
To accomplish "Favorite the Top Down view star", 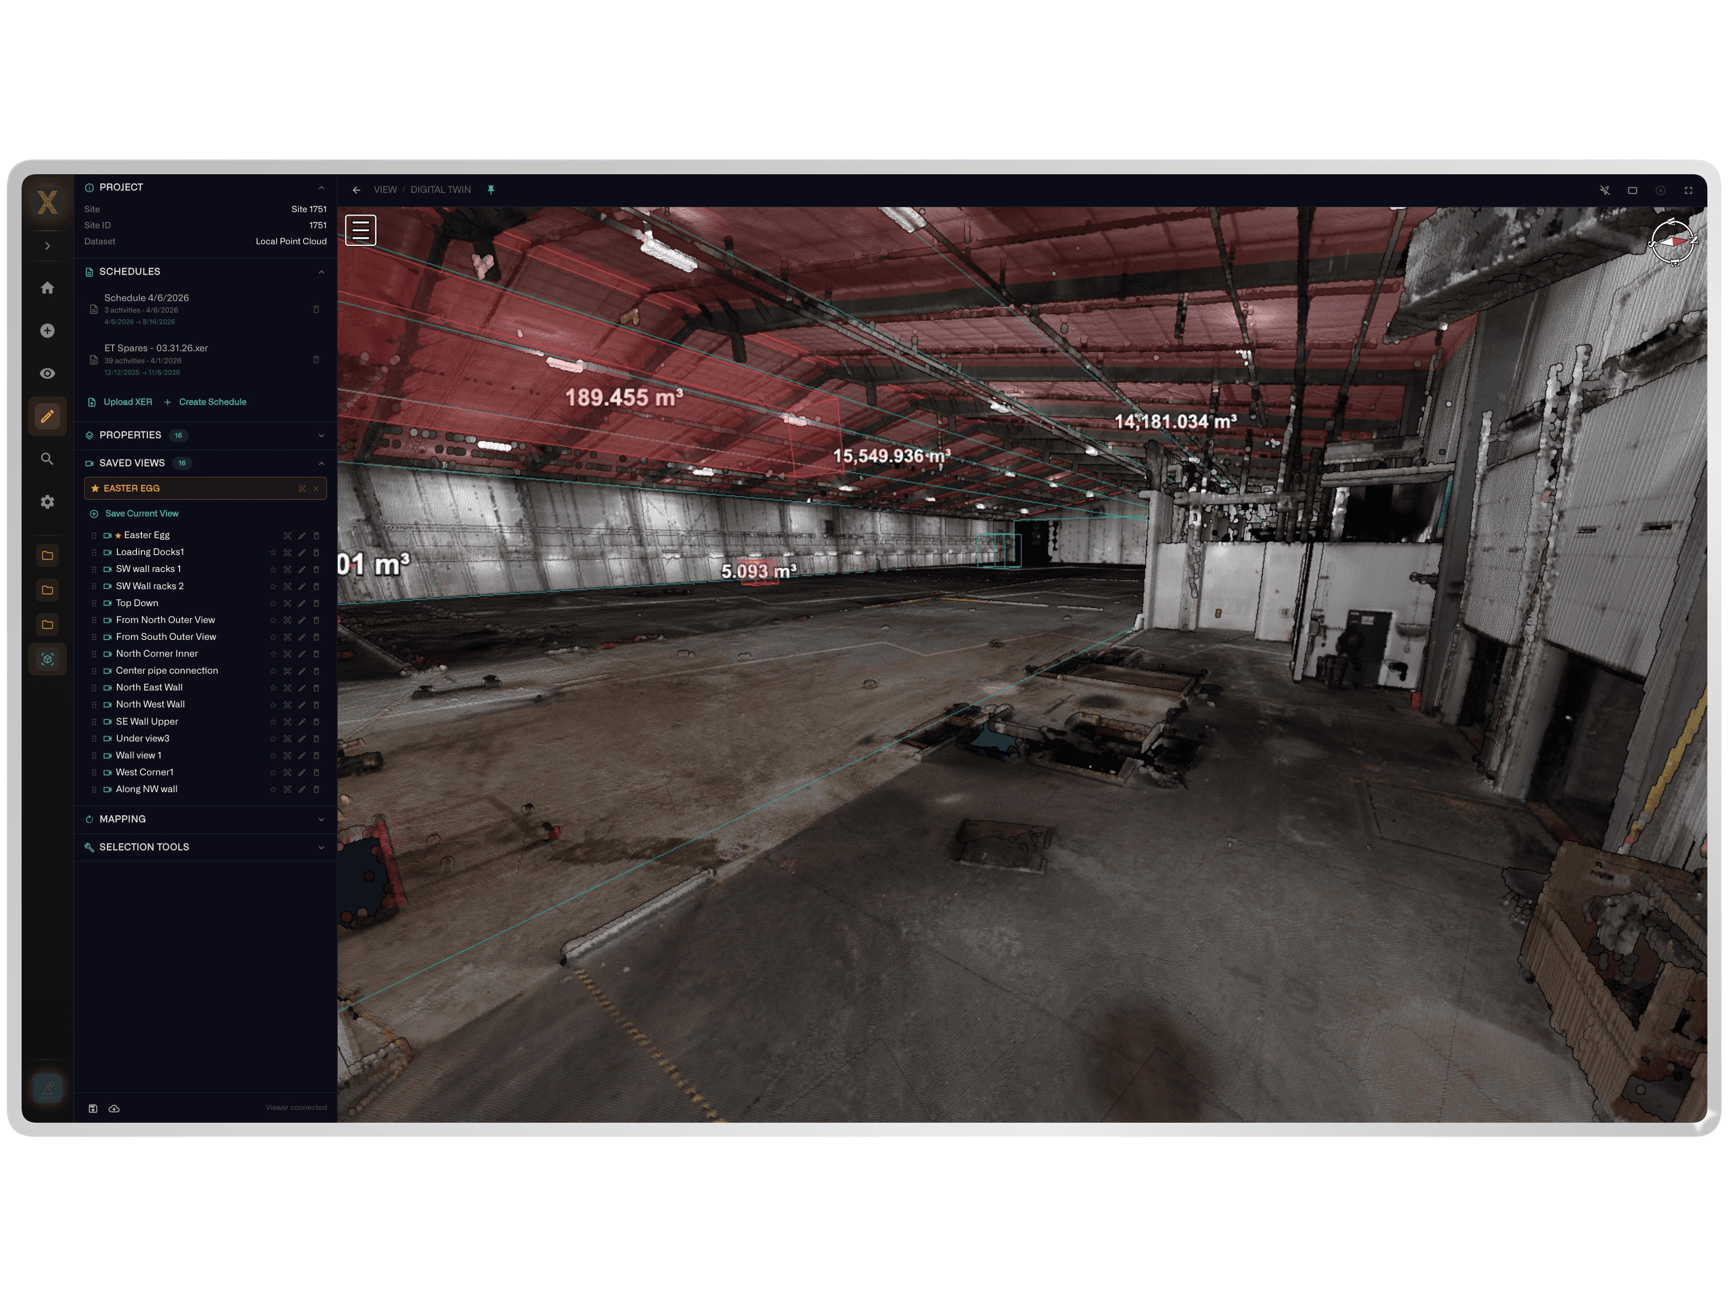I will (273, 603).
